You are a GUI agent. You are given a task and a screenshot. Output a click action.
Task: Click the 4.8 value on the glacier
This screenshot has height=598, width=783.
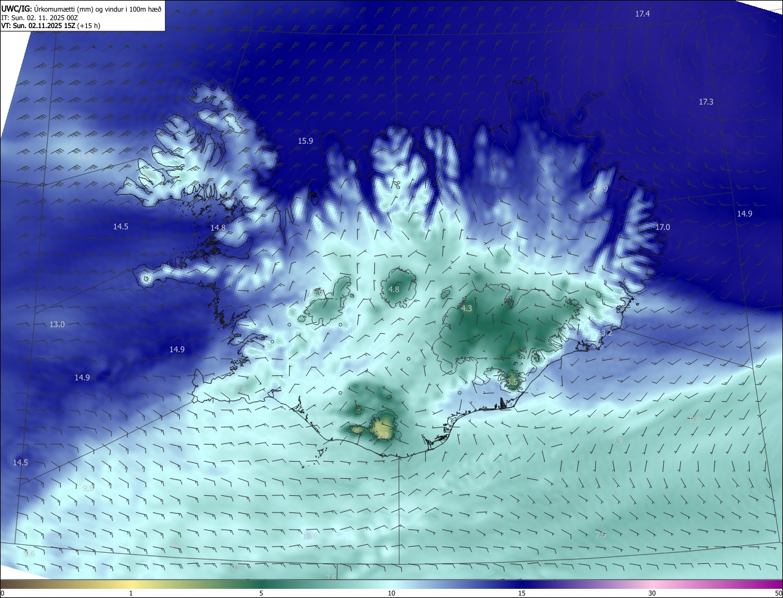pyautogui.click(x=394, y=289)
